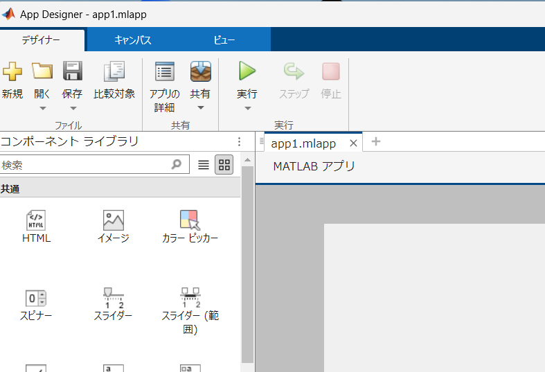Click the 開く (Open) folder icon
The image size is (545, 372).
click(x=42, y=71)
